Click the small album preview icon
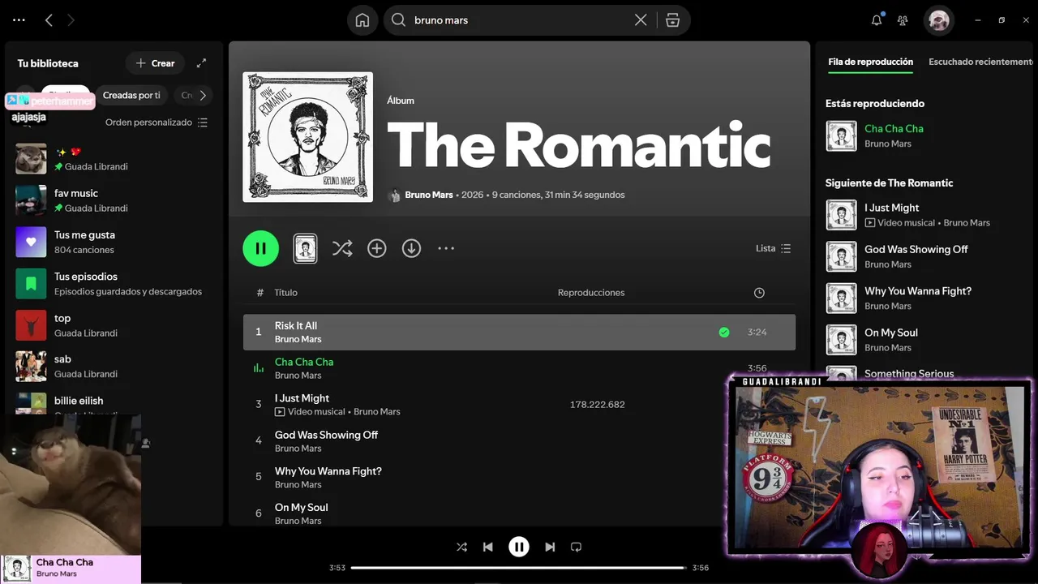Image resolution: width=1038 pixels, height=584 pixels. click(x=305, y=248)
